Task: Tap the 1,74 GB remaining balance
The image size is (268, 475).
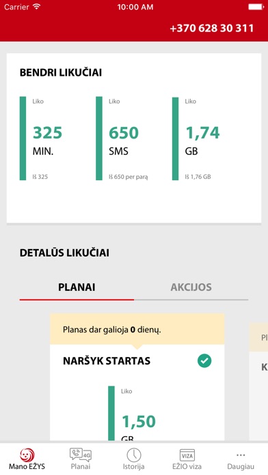Action: 202,140
